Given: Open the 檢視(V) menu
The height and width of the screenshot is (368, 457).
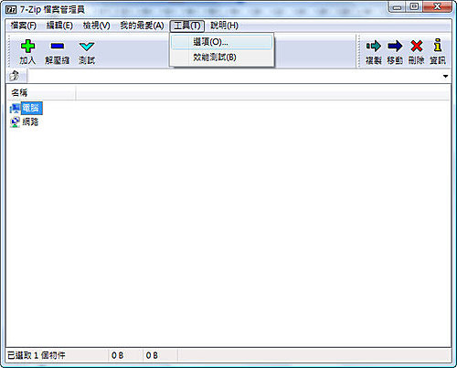Looking at the screenshot, I should coord(97,26).
